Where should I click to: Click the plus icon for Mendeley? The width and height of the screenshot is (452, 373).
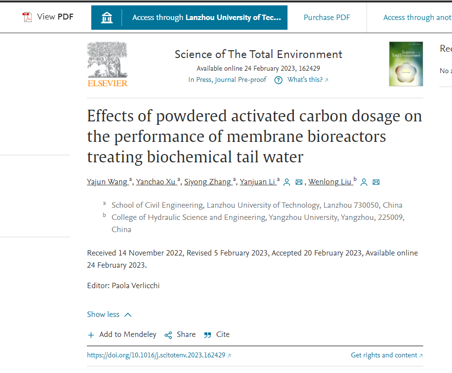91,335
